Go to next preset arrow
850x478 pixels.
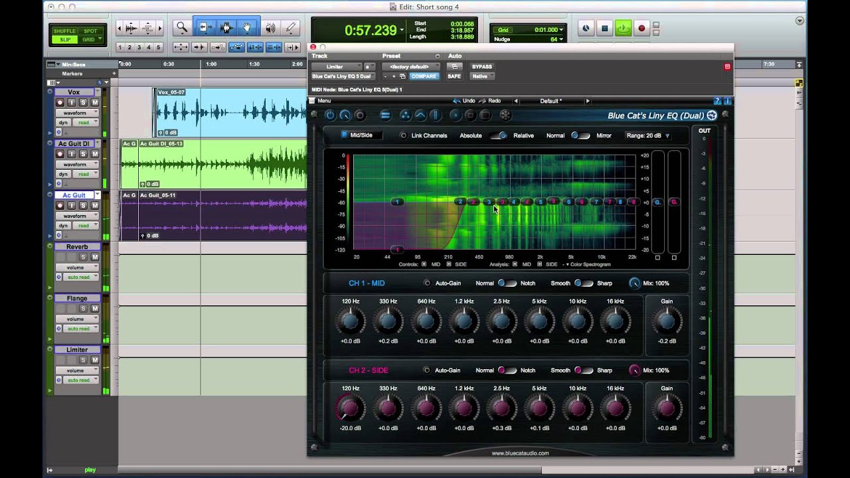[587, 101]
